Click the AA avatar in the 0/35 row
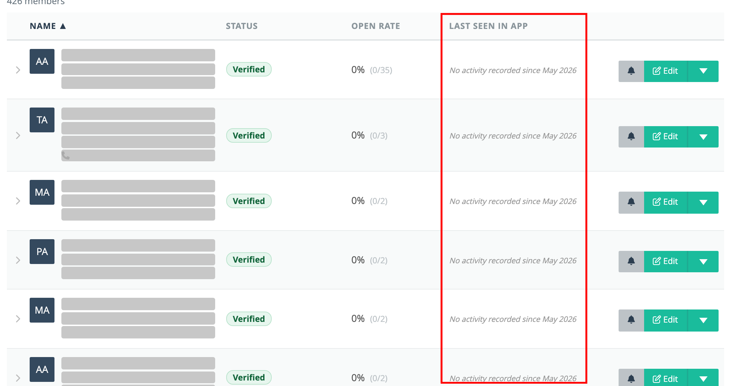This screenshot has height=386, width=731. pyautogui.click(x=42, y=61)
